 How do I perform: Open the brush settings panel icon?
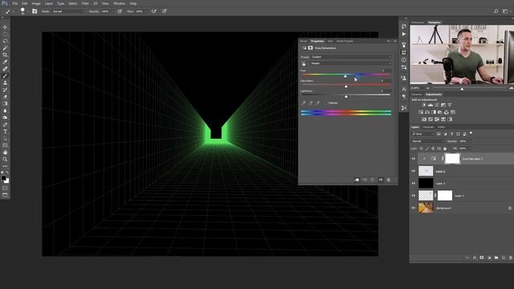35,11
